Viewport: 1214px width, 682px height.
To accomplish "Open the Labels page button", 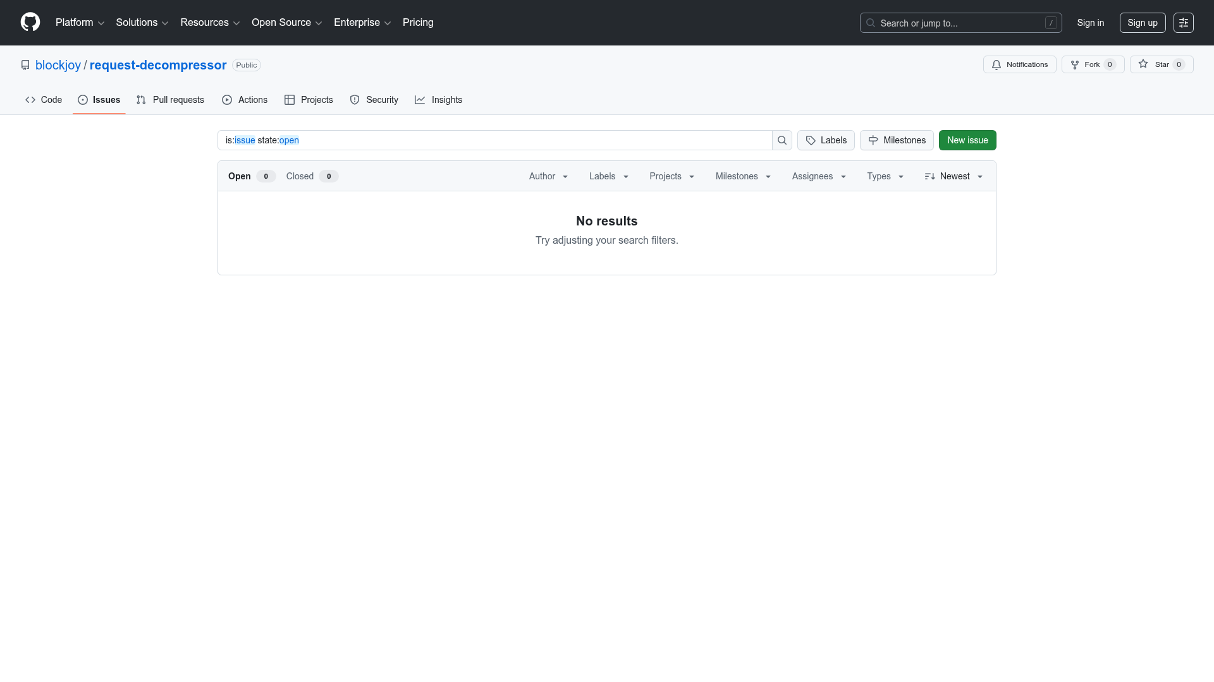I will (826, 140).
